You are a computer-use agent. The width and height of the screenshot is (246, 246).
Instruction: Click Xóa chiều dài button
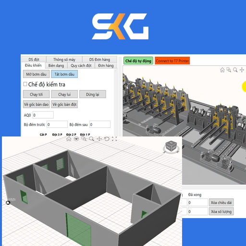point(221,203)
